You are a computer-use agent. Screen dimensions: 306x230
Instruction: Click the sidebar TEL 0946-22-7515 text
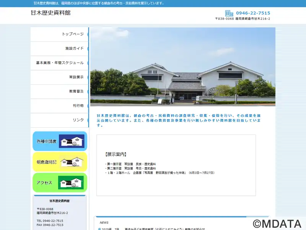tap(50, 221)
